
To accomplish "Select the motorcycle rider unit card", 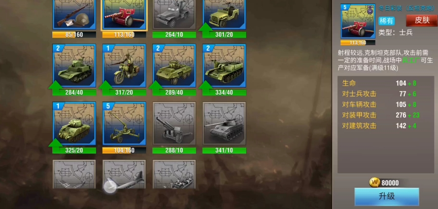I will 124,65.
